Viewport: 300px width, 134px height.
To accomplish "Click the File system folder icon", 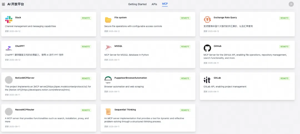I will tap(108, 20).
